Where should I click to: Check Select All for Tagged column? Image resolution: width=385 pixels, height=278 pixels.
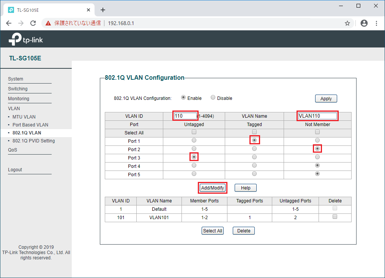coord(254,132)
